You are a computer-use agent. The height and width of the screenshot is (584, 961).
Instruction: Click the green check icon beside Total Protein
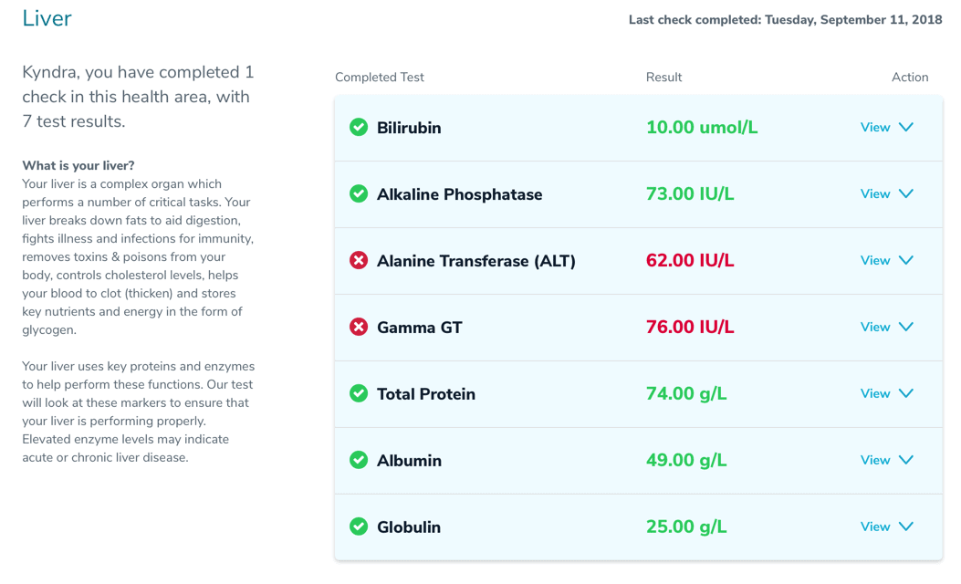coord(359,393)
